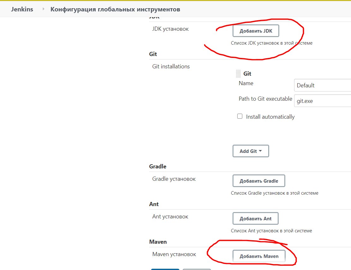The image size is (351, 270).
Task: Open the Add Git dropdown
Action: coord(251,151)
